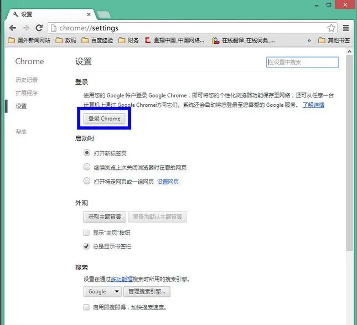Open the 数码 bookmark folder
This screenshot has width=357, height=325.
click(x=66, y=40)
